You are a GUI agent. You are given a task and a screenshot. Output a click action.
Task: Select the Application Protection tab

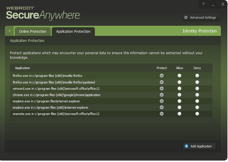(x=73, y=32)
